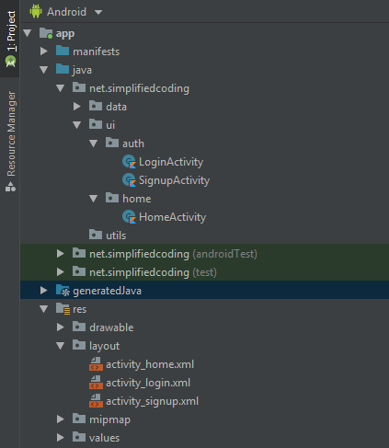Open the Android project view dropdown
Image resolution: width=389 pixels, height=448 pixels.
tap(98, 13)
